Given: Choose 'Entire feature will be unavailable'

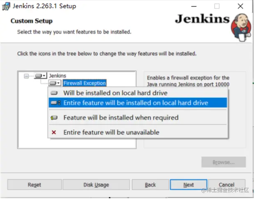Looking at the screenshot, I should [x=138, y=132].
